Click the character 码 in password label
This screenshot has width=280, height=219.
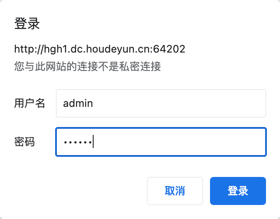click(30, 142)
